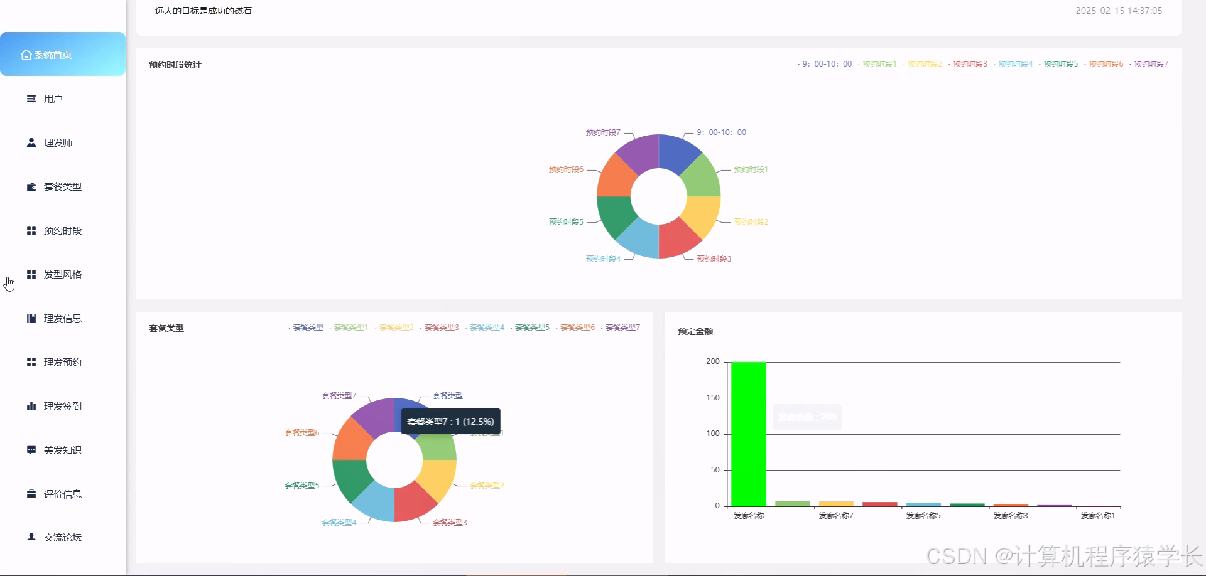Click the 发廊名称5 axis label
This screenshot has height=576, width=1206.
pos(923,516)
